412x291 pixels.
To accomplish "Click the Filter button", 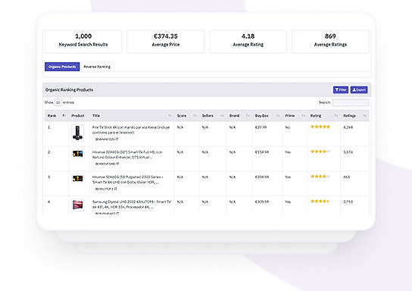I will coord(341,90).
